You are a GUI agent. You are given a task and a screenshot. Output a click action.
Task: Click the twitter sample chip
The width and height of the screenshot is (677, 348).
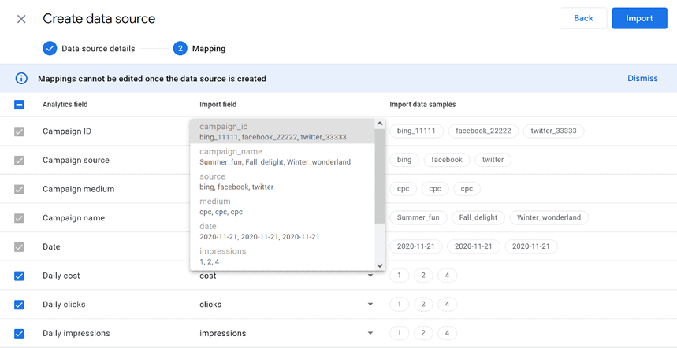pyautogui.click(x=493, y=160)
